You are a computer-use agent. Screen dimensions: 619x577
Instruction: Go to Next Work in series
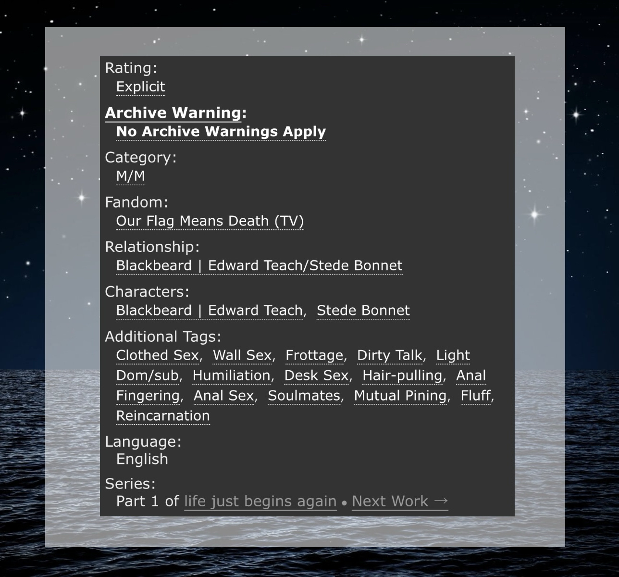coord(399,502)
